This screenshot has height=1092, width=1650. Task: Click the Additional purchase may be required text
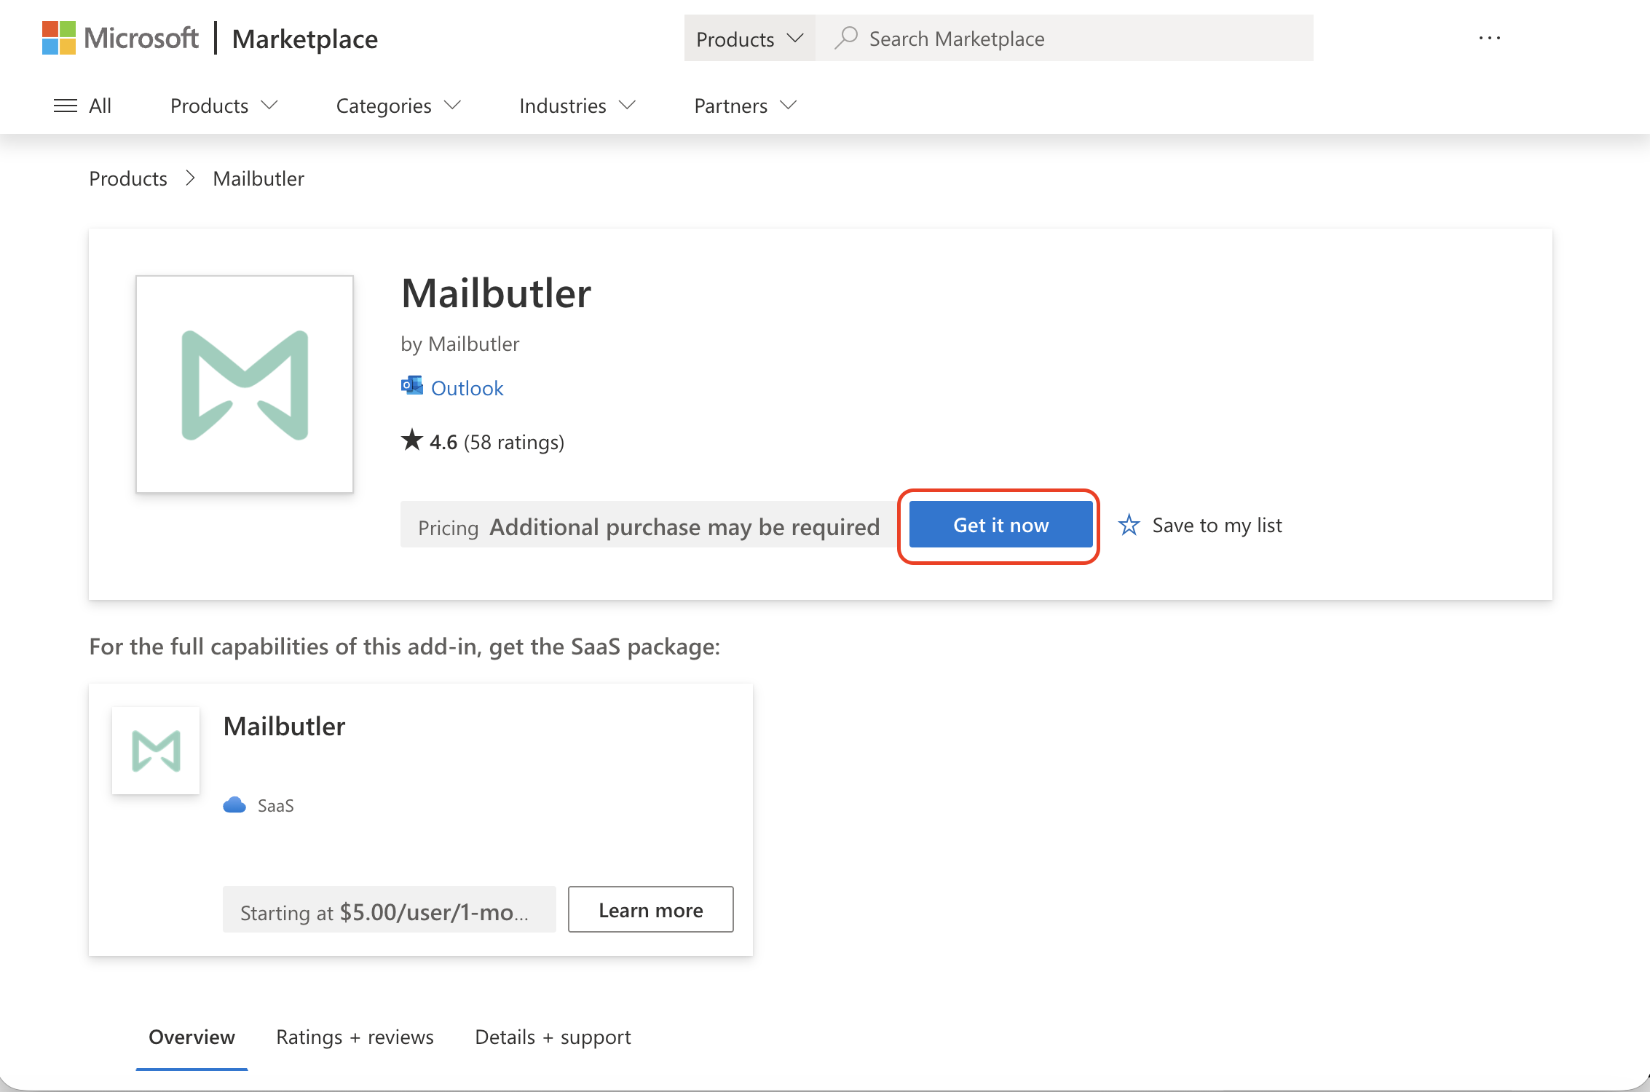(x=684, y=526)
